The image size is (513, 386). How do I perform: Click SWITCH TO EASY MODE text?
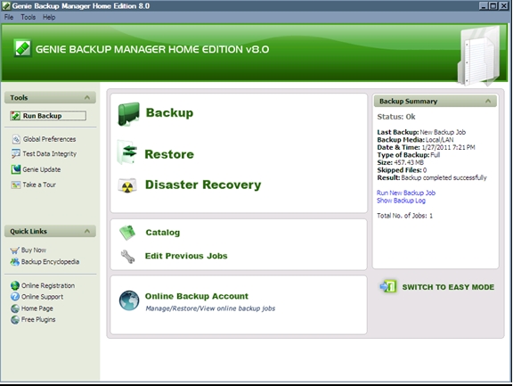(x=448, y=287)
